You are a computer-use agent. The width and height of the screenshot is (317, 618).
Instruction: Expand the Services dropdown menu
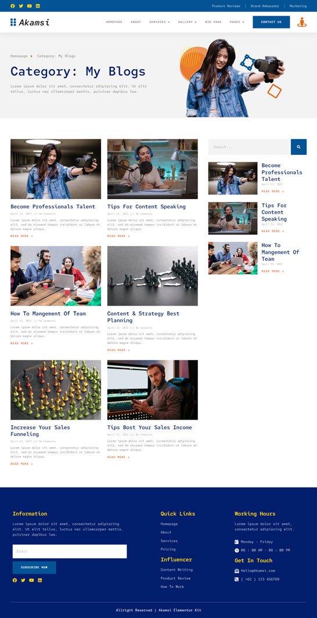pos(159,22)
